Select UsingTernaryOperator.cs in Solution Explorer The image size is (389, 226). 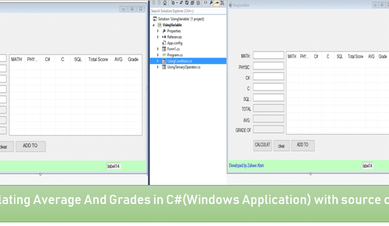coord(183,67)
